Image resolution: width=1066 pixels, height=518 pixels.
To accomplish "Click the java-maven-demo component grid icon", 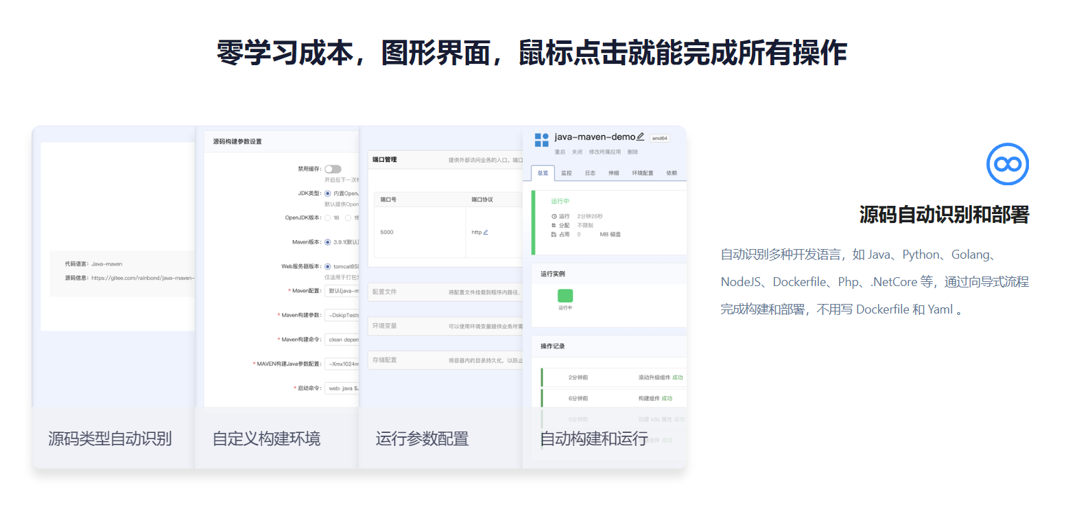I will tap(541, 140).
